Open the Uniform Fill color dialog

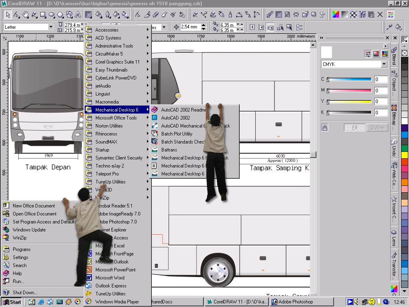coord(336,15)
